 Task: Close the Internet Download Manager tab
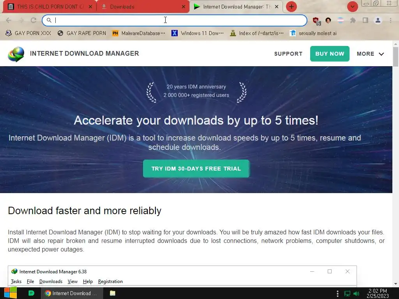tap(277, 7)
